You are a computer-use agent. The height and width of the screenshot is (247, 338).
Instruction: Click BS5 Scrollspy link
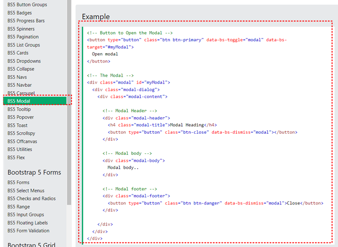[x=22, y=133]
